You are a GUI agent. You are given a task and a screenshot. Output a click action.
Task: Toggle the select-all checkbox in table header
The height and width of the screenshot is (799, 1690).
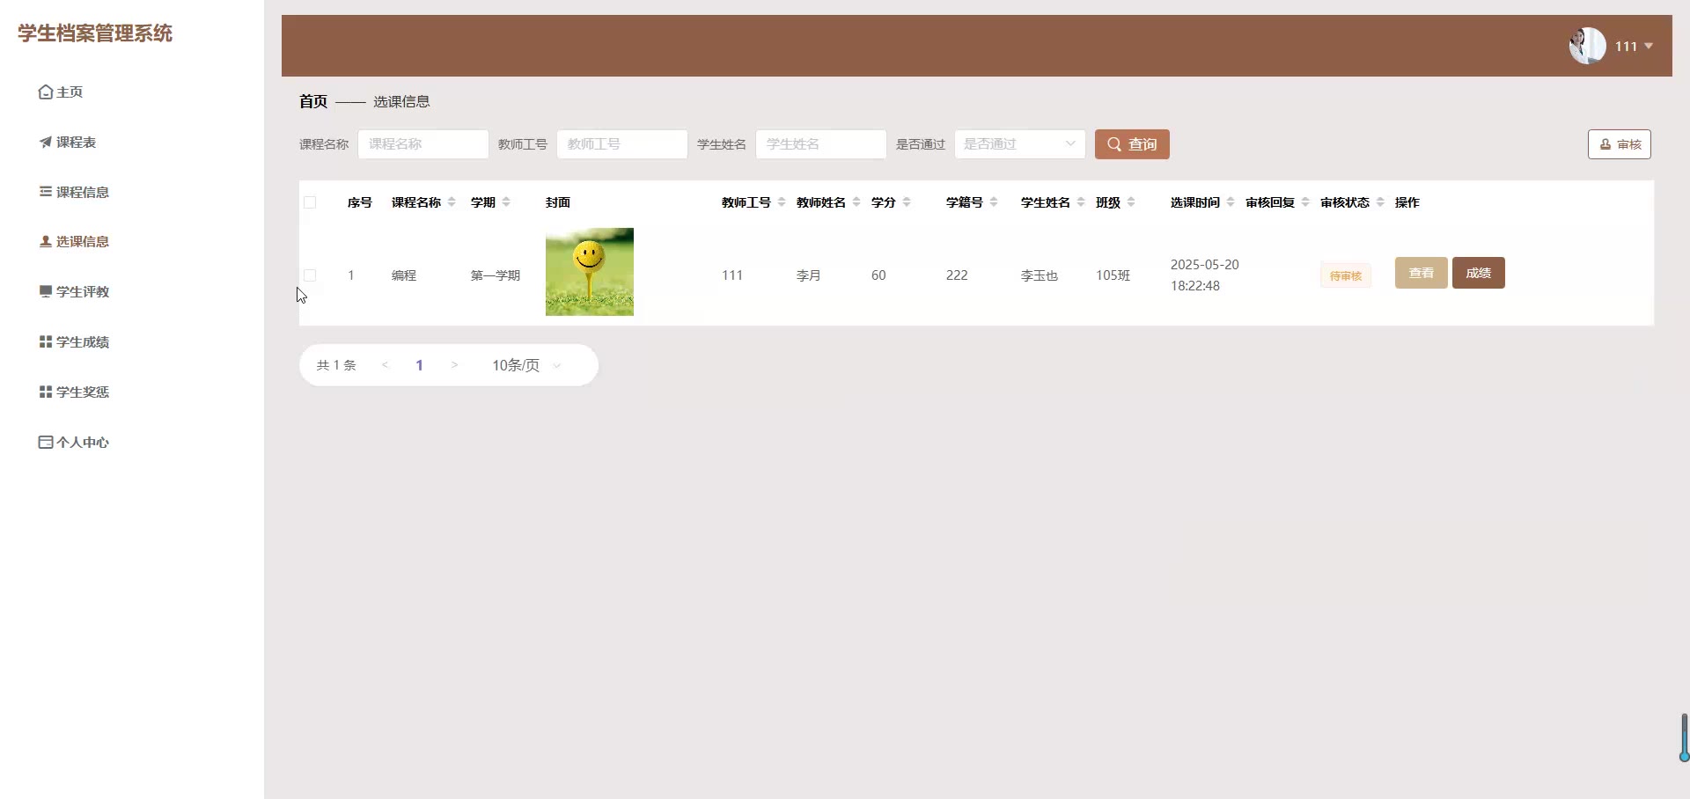coord(310,202)
